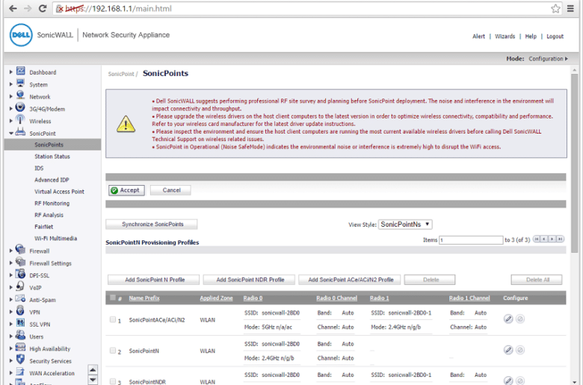Click Add SonicPoint ACe/ACi/N2 Profile button
The image size is (583, 385).
click(350, 280)
